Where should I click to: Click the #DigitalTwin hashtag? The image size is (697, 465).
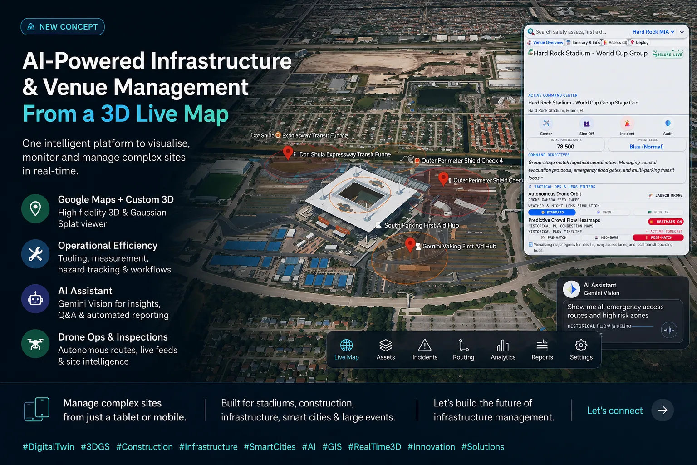49,447
